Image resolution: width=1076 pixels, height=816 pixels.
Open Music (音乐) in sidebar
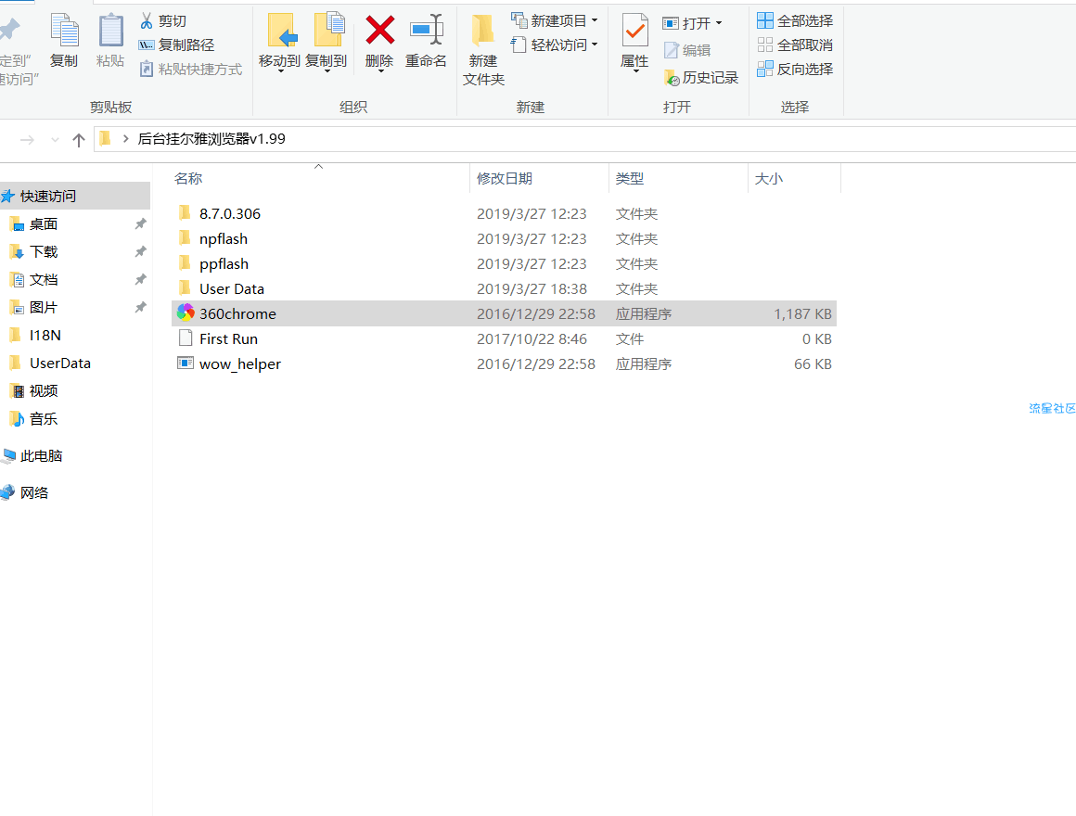tap(44, 418)
